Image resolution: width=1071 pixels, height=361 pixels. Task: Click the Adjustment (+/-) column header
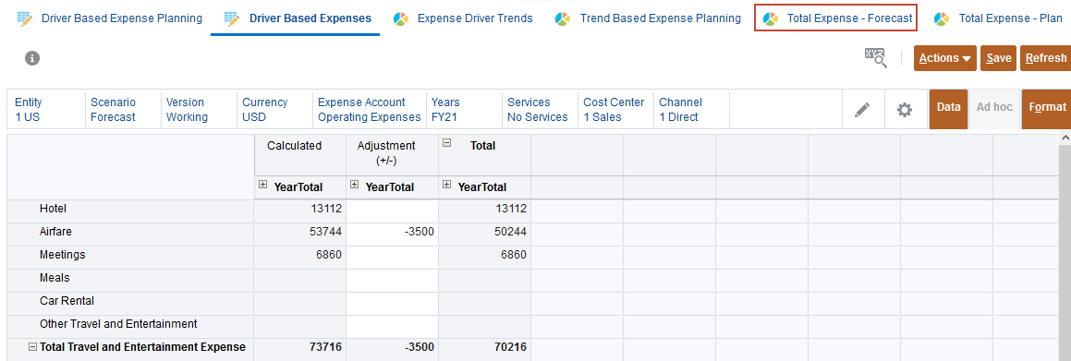(392, 155)
